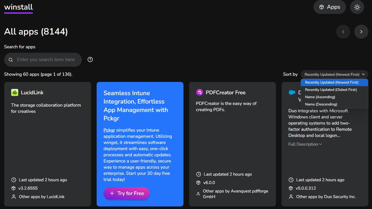The width and height of the screenshot is (372, 209).
Task: Click the publisher person icon on LucidLink card
Action: click(13, 197)
